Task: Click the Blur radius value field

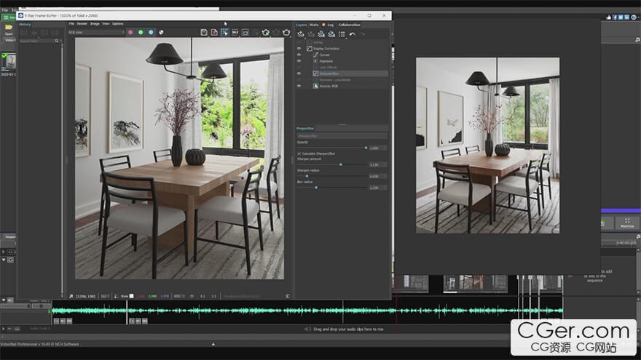Action: [377, 188]
